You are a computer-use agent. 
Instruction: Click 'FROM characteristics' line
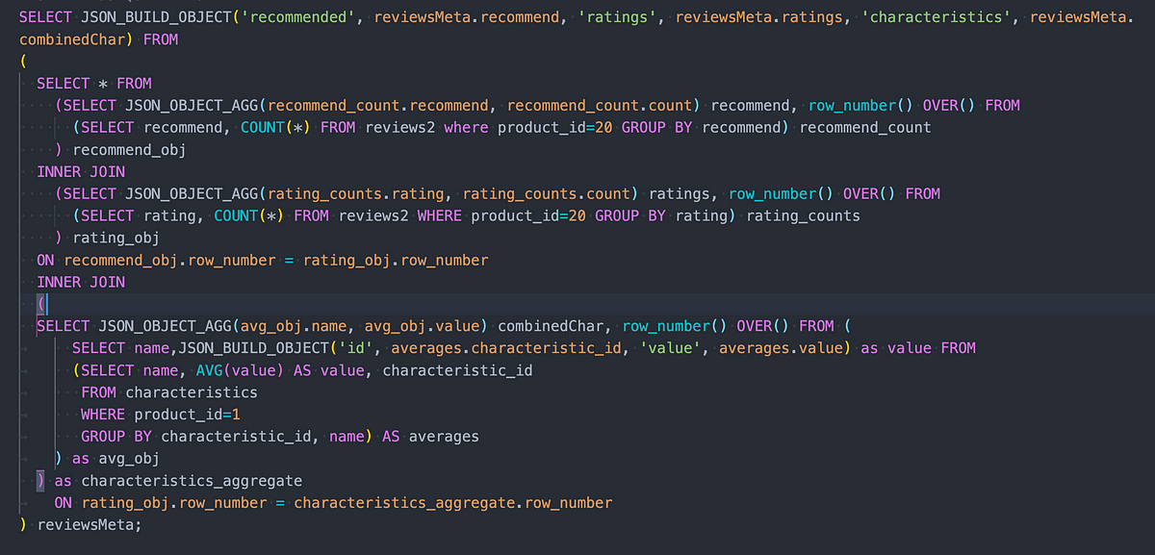[x=169, y=392]
